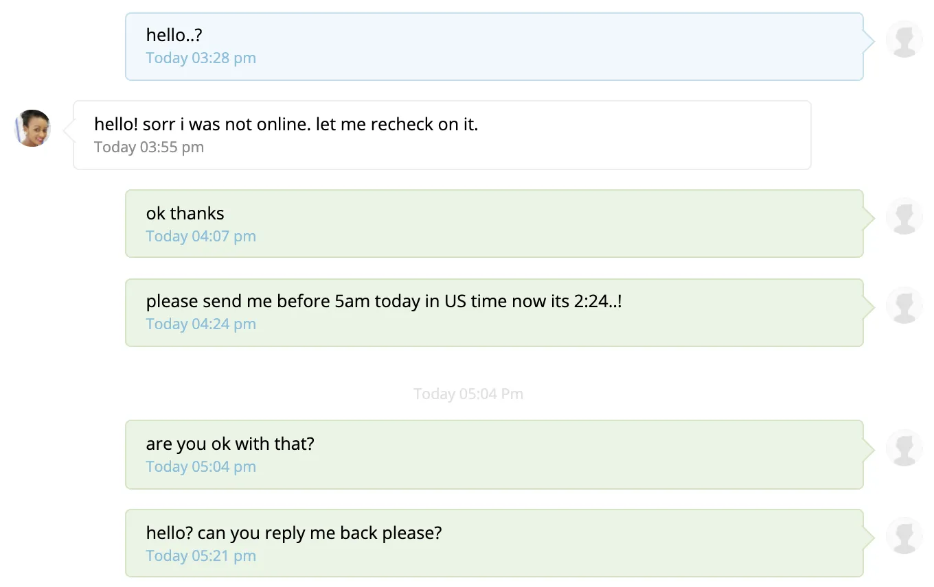Click the centered 'Today 05:04 Pm' time divider
Viewport: 934px width, 587px height.
point(468,394)
